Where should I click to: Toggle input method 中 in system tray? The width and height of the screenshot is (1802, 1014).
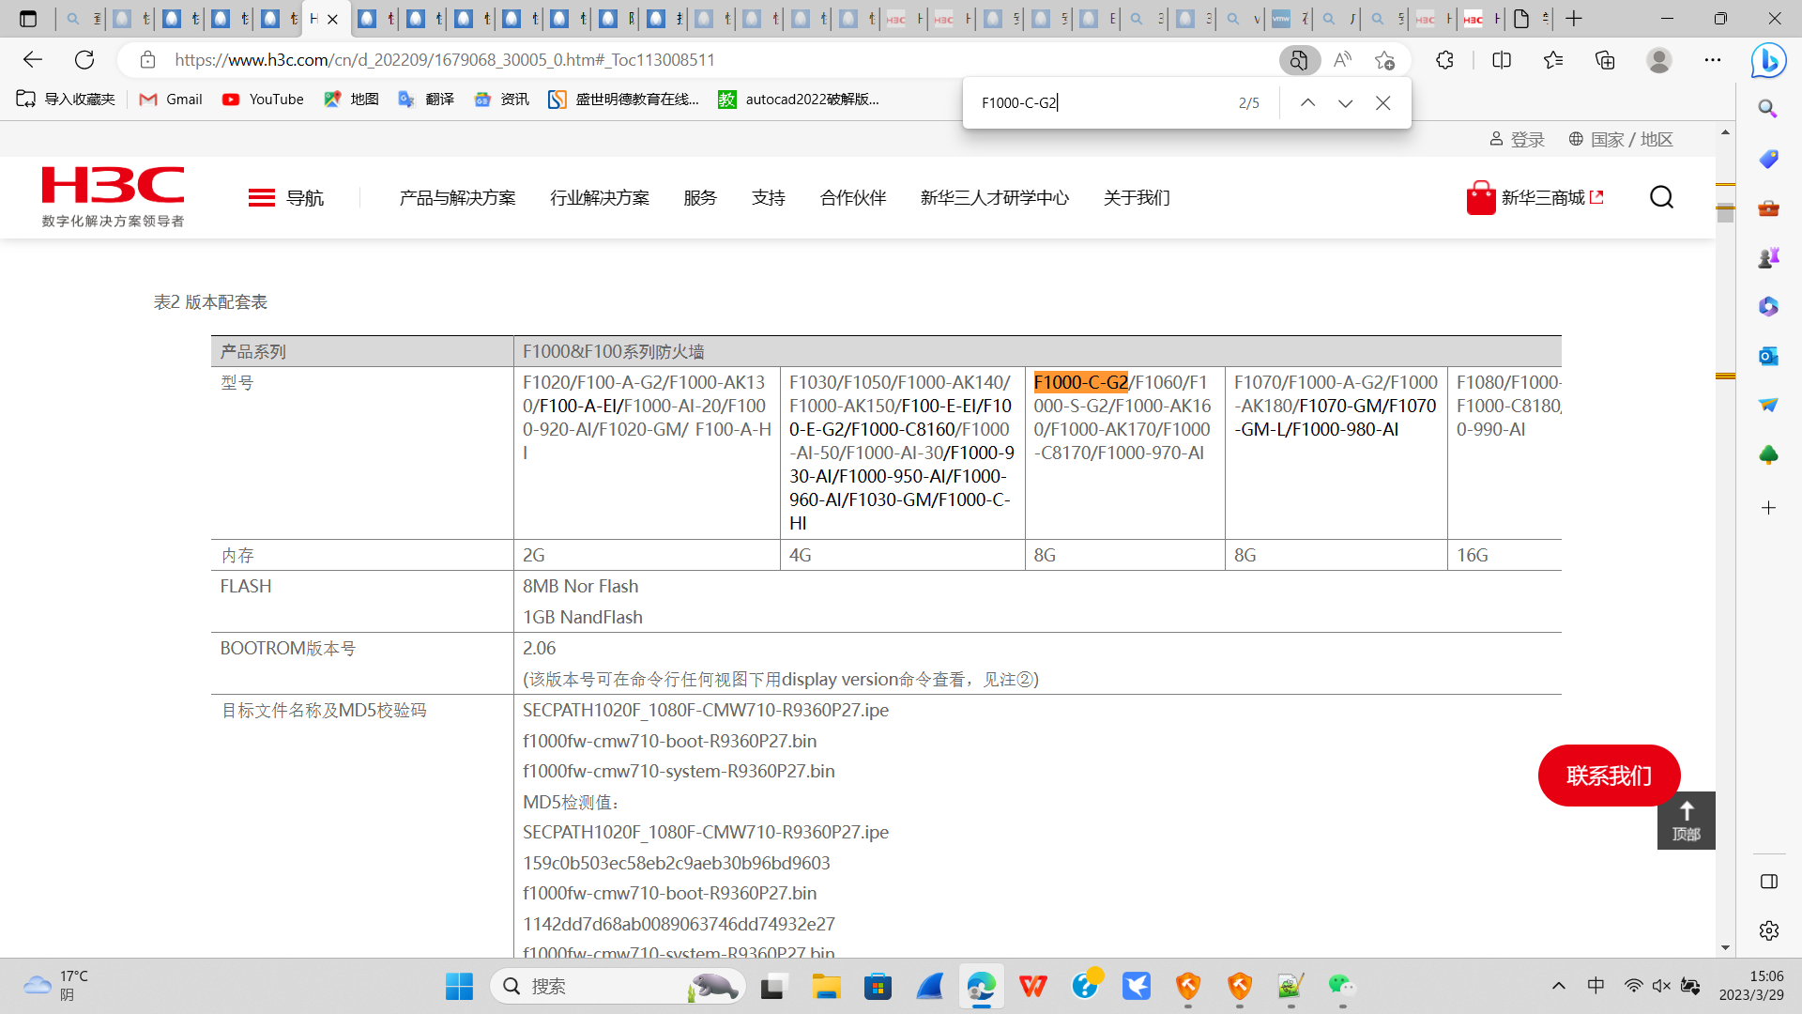click(x=1596, y=985)
